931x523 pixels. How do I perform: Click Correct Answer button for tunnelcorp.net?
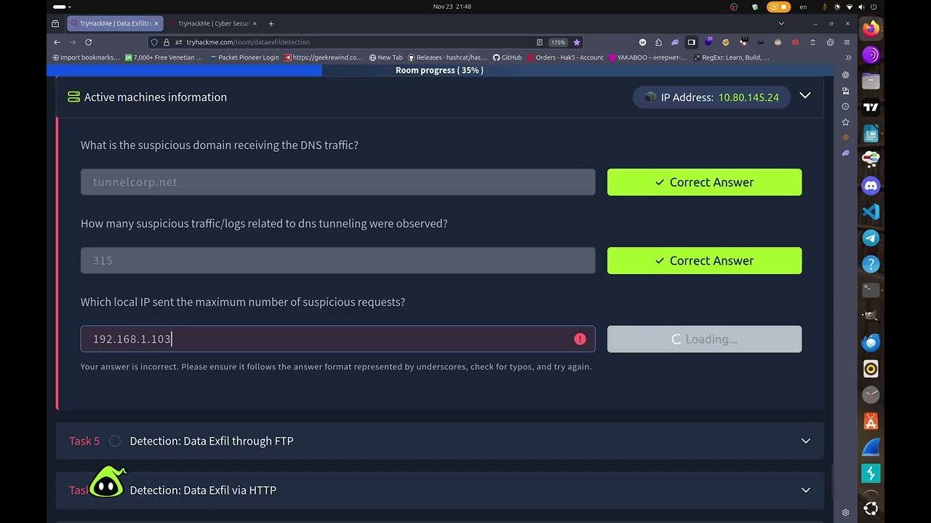(704, 182)
